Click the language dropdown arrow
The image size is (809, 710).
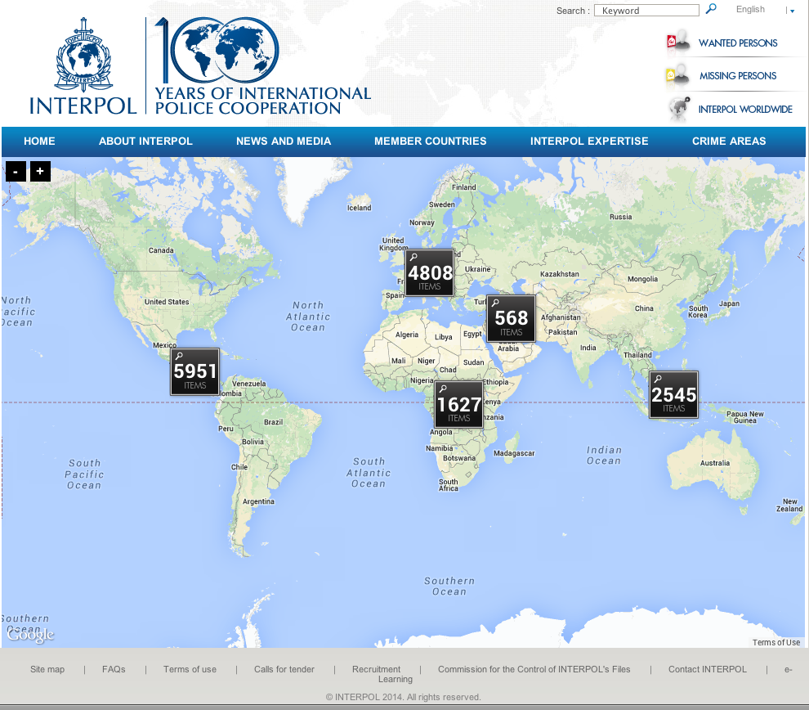[792, 11]
